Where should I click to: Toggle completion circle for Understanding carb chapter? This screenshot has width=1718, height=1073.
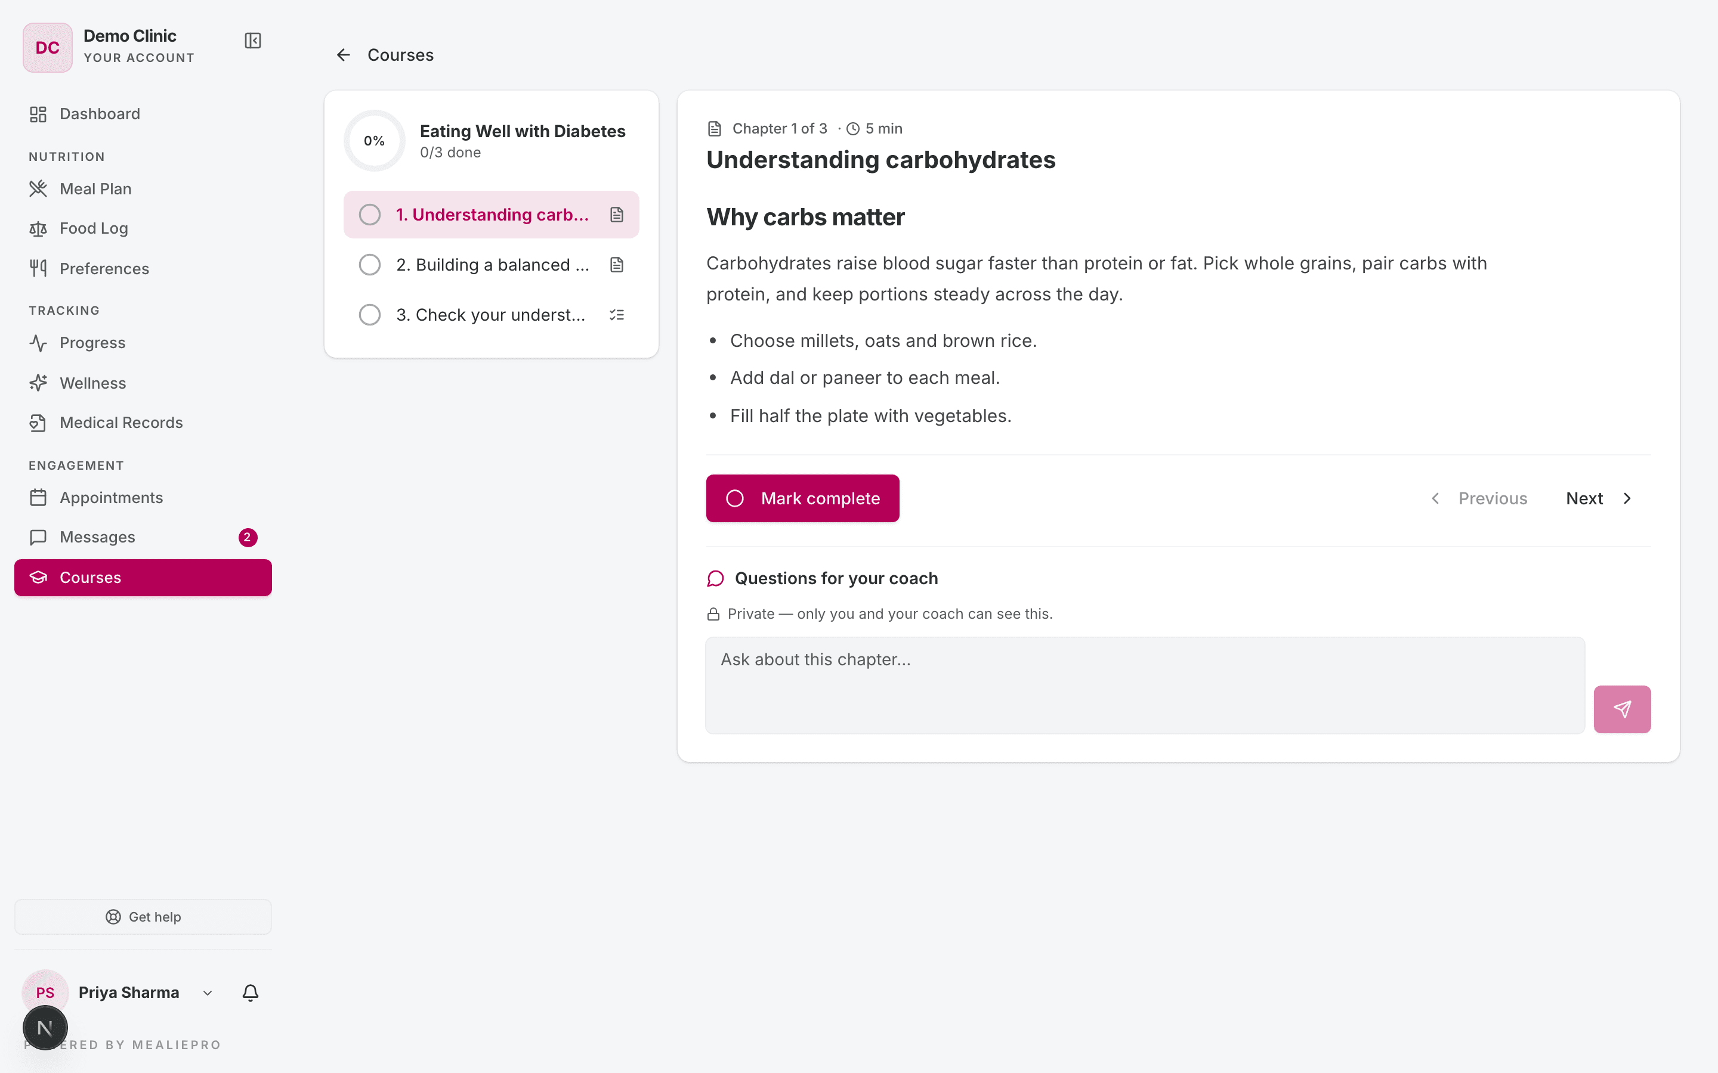coord(369,215)
